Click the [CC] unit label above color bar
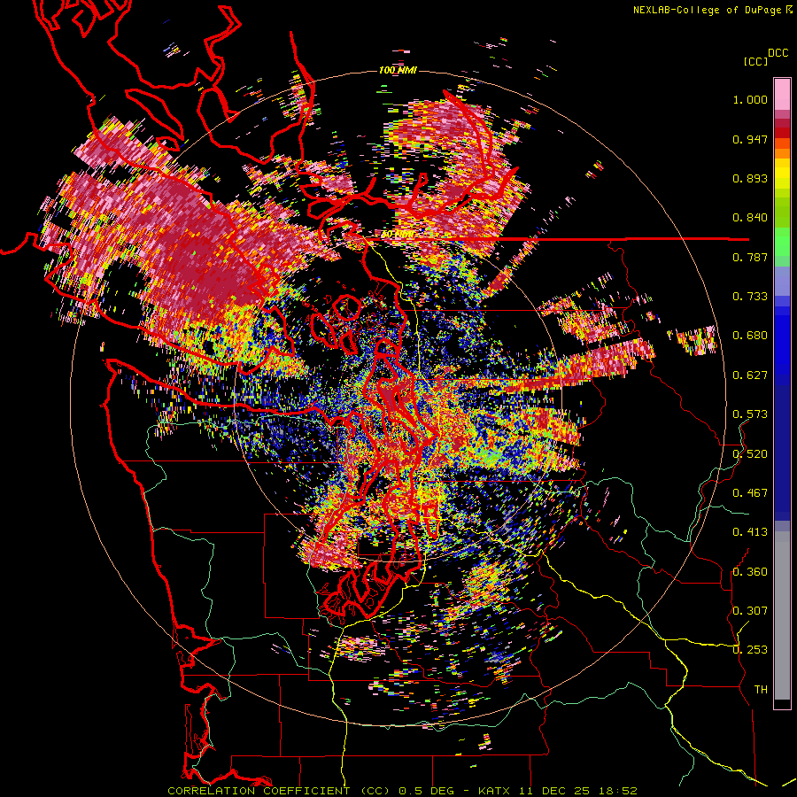This screenshot has width=797, height=797. coord(756,61)
